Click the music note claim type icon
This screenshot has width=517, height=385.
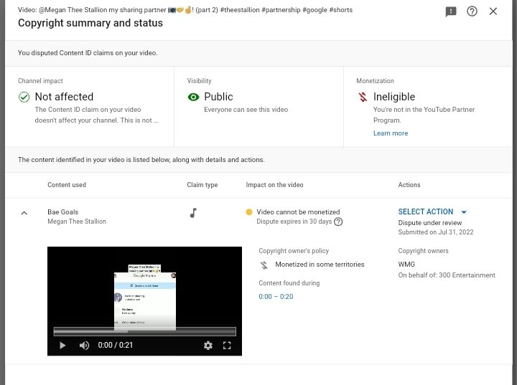[x=194, y=213]
